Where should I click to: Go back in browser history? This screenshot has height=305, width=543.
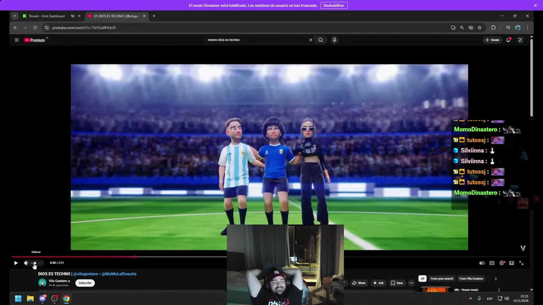coord(15,28)
